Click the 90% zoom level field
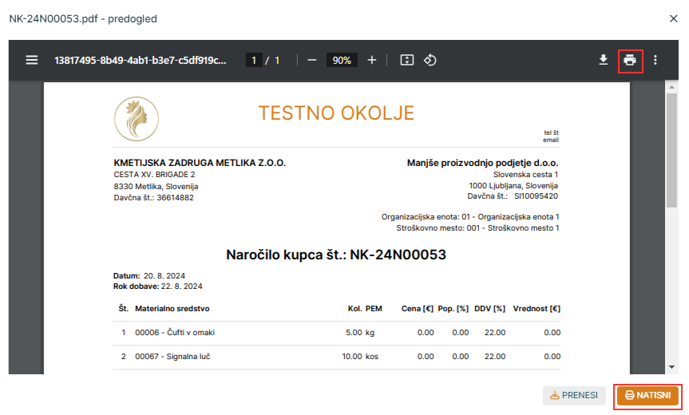The image size is (689, 415). [342, 61]
